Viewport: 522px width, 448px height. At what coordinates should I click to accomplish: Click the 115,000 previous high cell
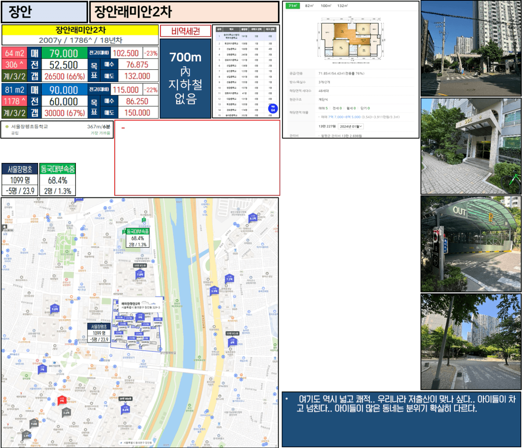click(126, 90)
